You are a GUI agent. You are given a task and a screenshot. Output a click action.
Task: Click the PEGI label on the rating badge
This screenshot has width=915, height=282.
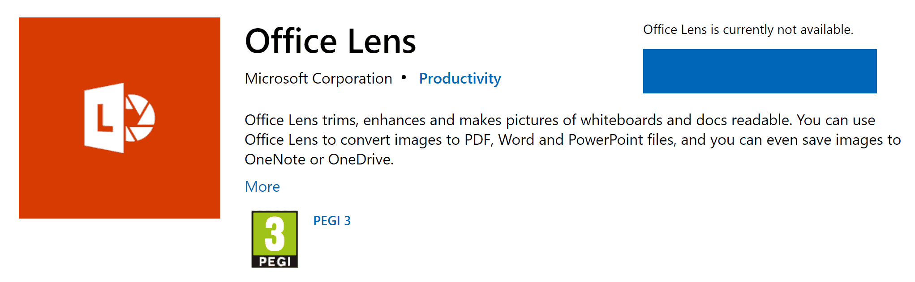275,261
